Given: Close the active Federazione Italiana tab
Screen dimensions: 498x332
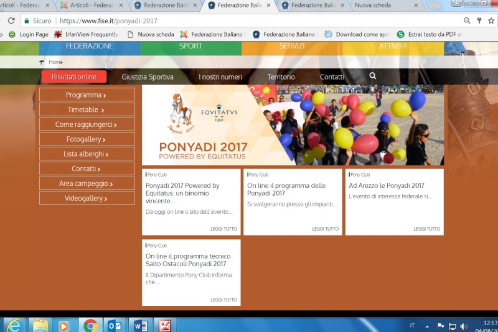Looking at the screenshot, I should tap(268, 6).
